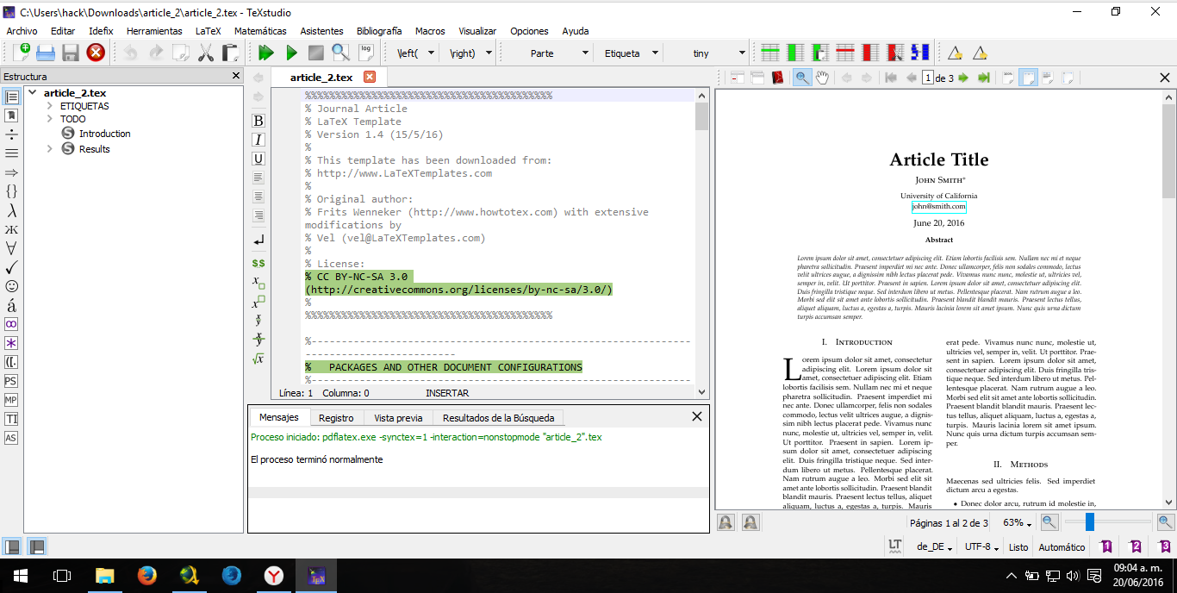Toggle the PDF fit-to-width page icon
This screenshot has width=1177, height=593.
[x=1028, y=78]
